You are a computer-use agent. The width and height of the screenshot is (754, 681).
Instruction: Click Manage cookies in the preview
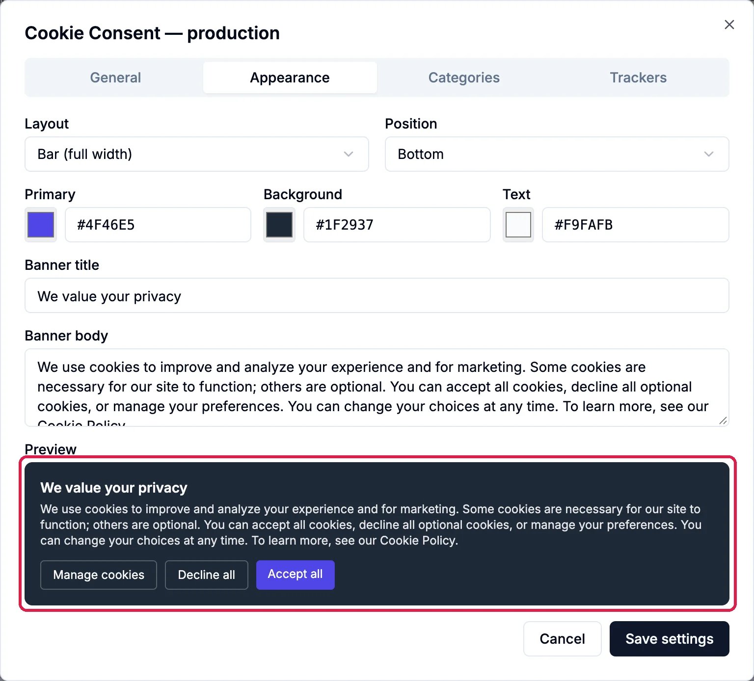[99, 575]
